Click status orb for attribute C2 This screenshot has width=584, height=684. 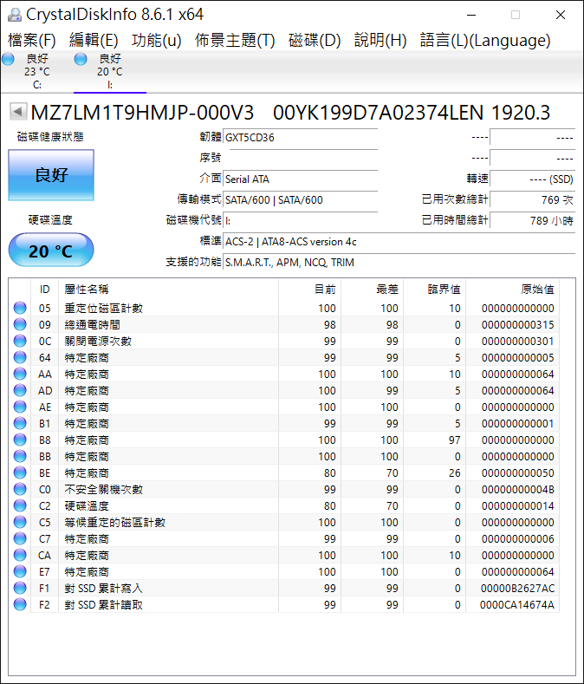(20, 505)
